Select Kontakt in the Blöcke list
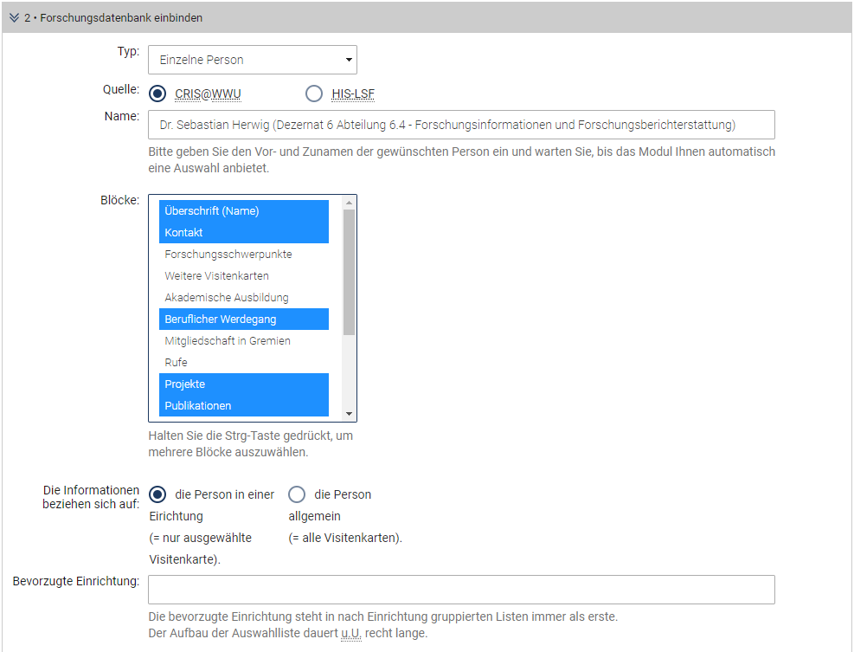This screenshot has width=854, height=652. click(244, 233)
